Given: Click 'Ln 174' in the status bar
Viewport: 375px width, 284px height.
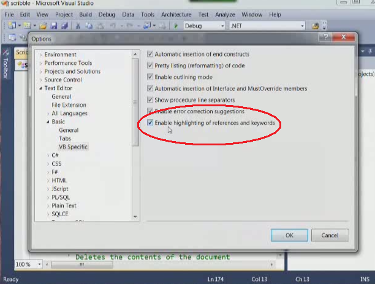Looking at the screenshot, I should [x=215, y=279].
